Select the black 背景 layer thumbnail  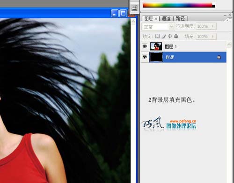156,57
